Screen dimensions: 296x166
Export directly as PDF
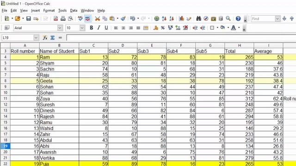pyautogui.click(x=55, y=18)
